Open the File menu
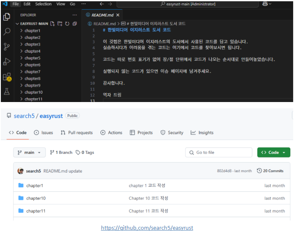The height and width of the screenshot is (234, 294). pos(16,4)
